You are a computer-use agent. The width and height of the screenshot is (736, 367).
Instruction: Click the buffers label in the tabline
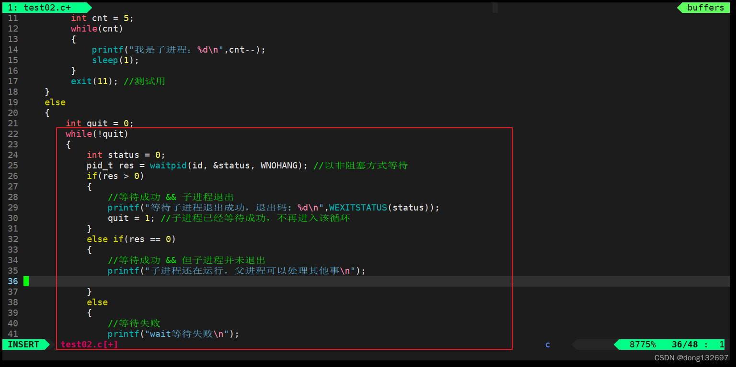pos(705,7)
